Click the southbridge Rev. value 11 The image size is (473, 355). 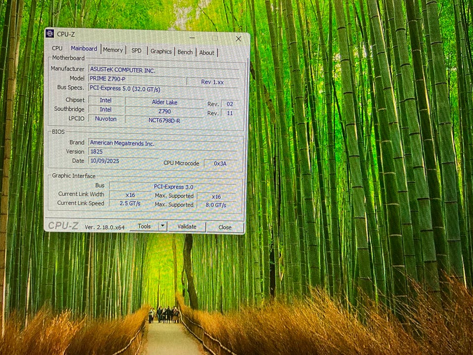click(x=230, y=113)
